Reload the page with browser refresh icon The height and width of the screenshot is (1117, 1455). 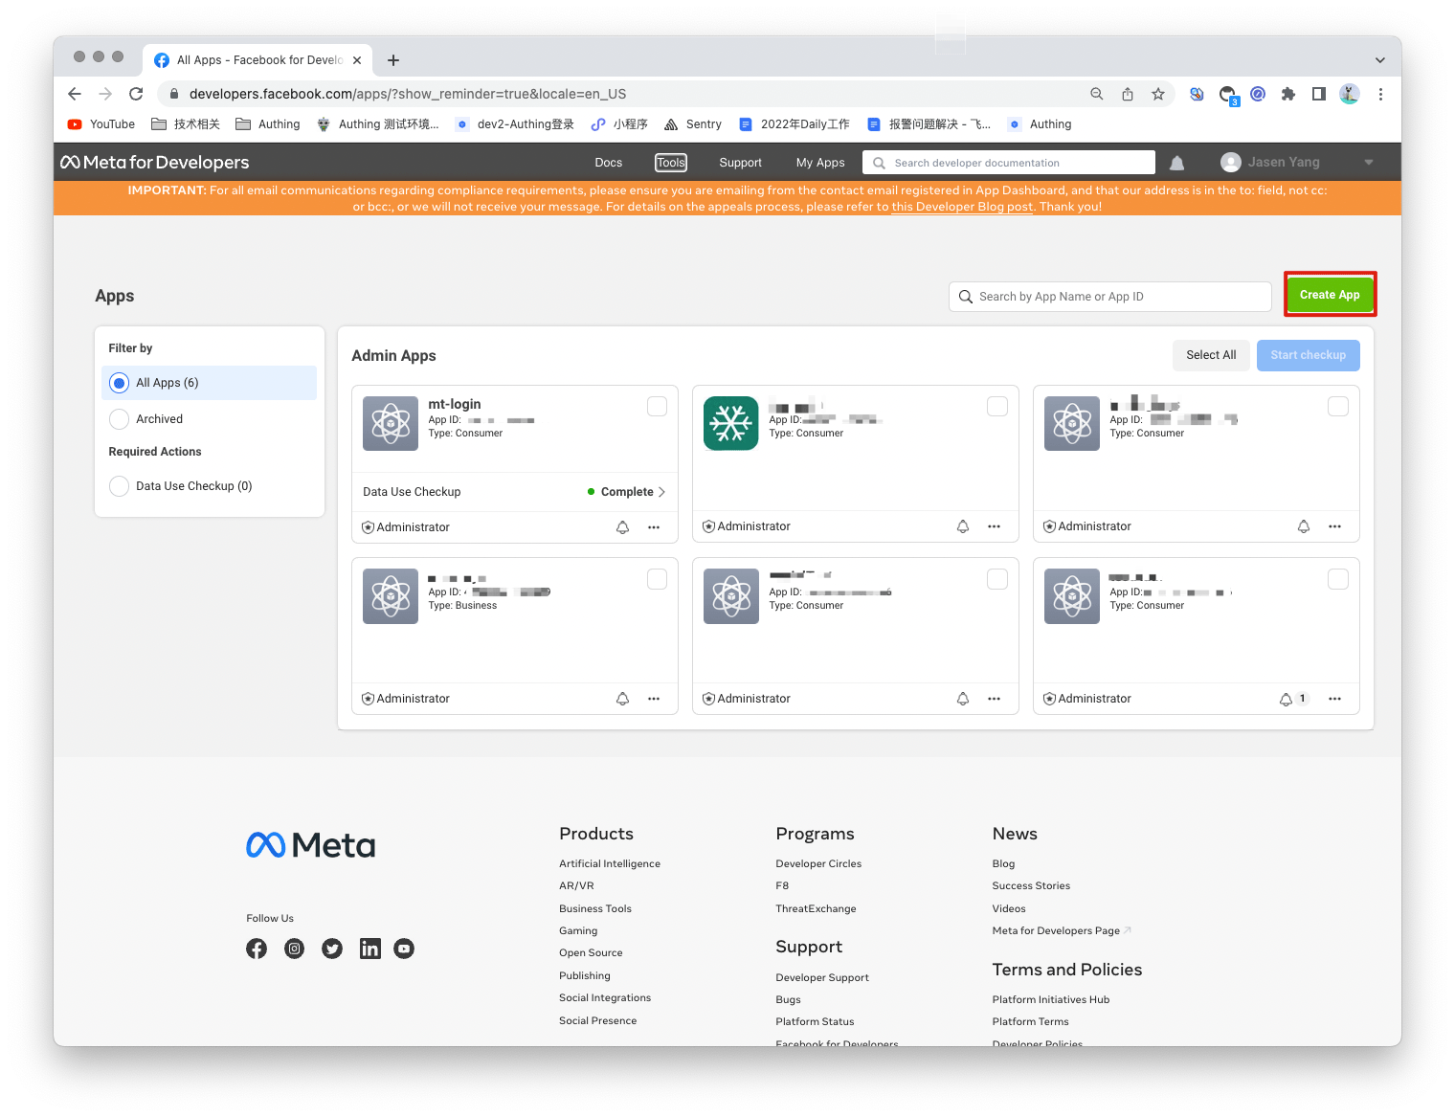(x=136, y=94)
